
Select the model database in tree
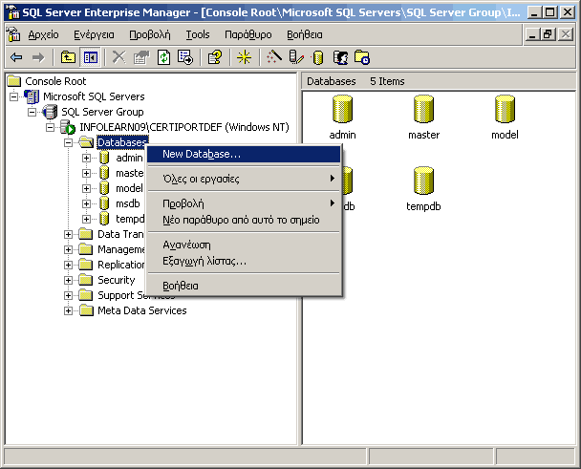(129, 188)
